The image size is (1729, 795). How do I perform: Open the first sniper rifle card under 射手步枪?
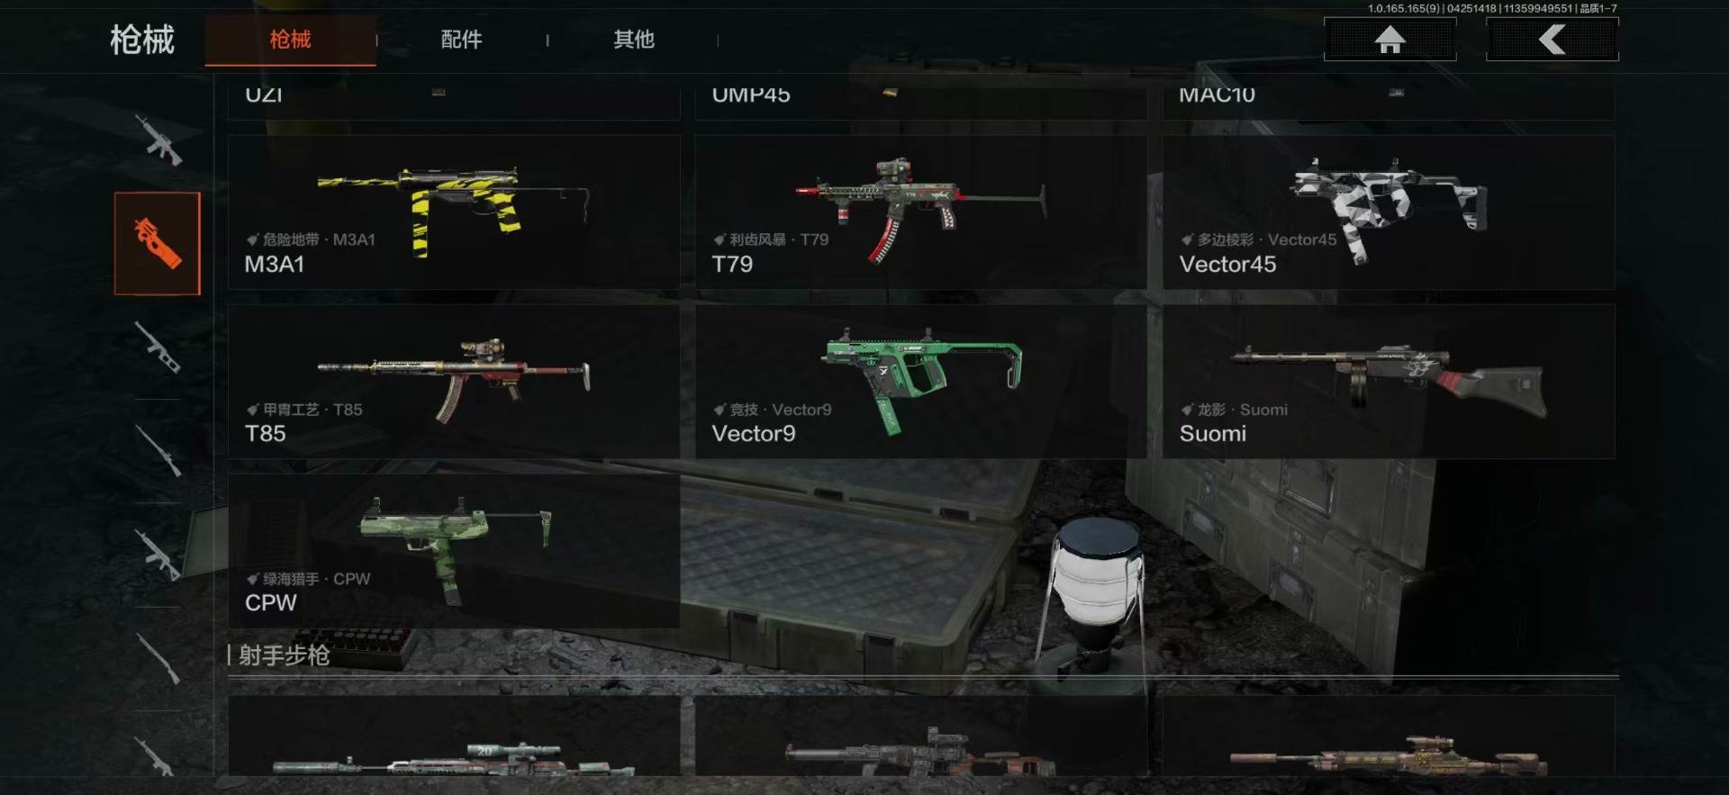click(x=454, y=736)
